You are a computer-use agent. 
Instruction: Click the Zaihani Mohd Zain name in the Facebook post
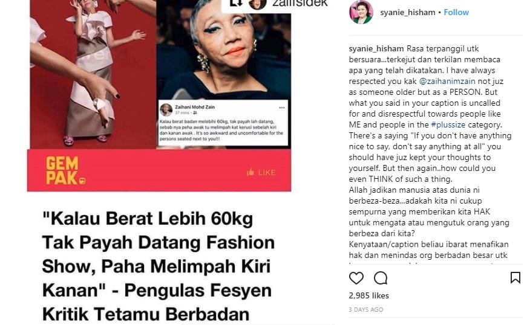[x=195, y=107]
